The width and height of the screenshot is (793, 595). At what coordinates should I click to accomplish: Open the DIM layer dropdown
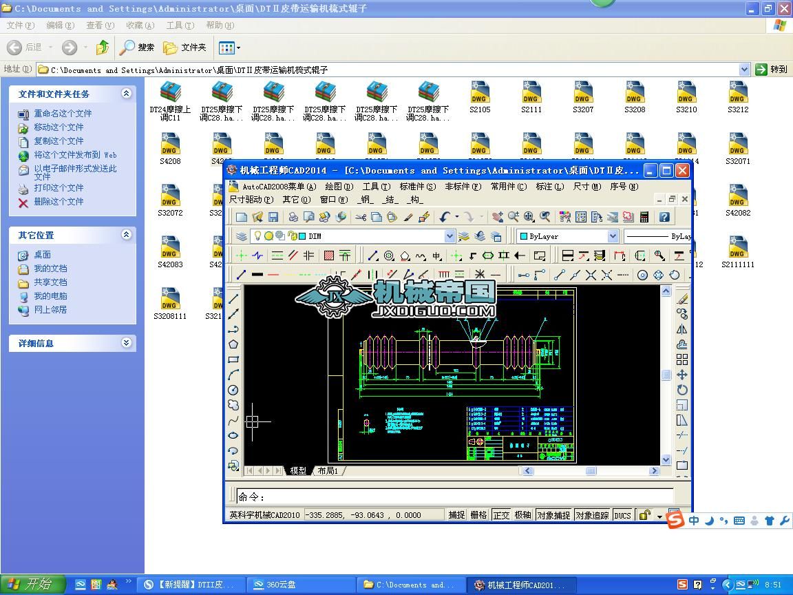[450, 236]
